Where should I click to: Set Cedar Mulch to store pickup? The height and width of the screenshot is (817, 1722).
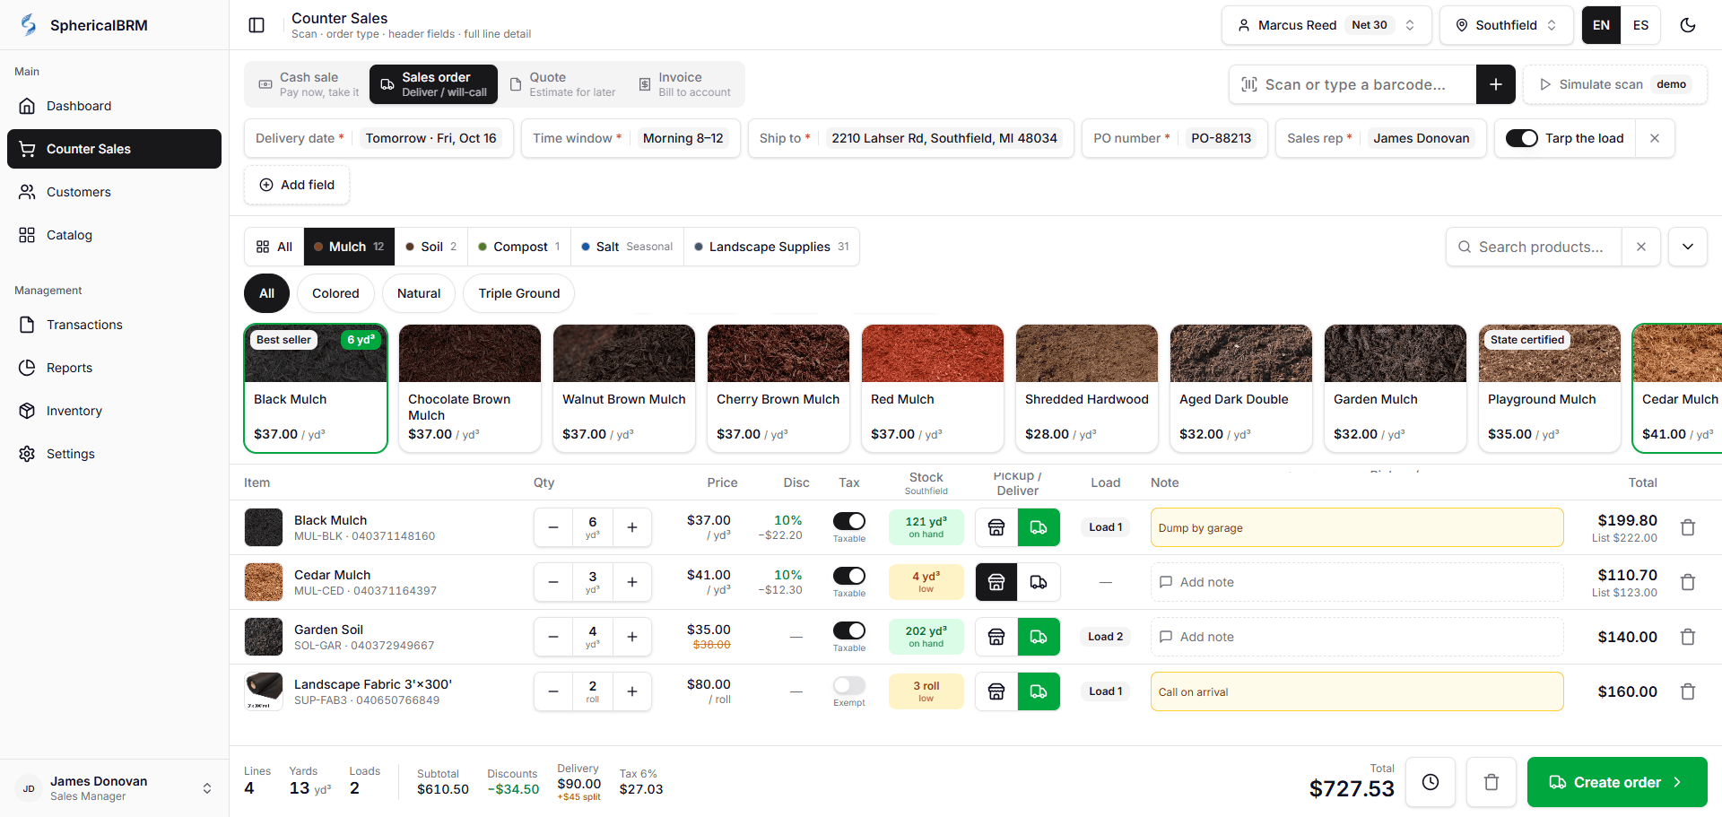click(x=996, y=582)
